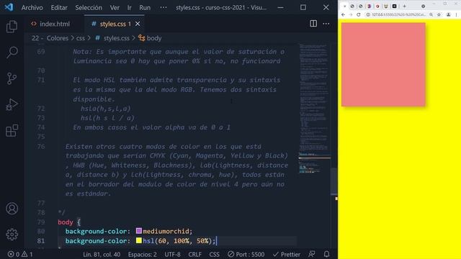Open the Run menu

click(x=145, y=7)
